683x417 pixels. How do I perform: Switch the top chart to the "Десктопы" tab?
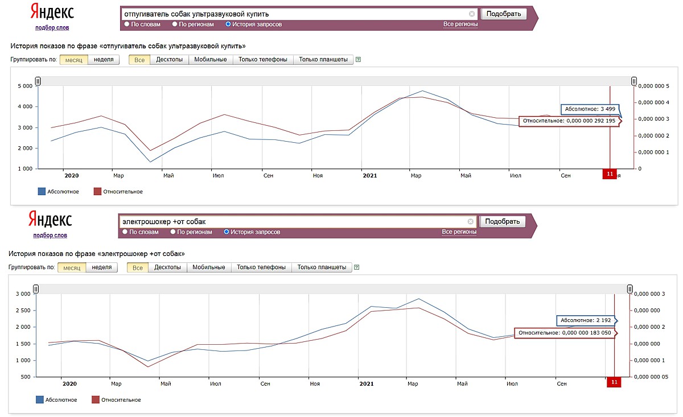click(x=169, y=59)
